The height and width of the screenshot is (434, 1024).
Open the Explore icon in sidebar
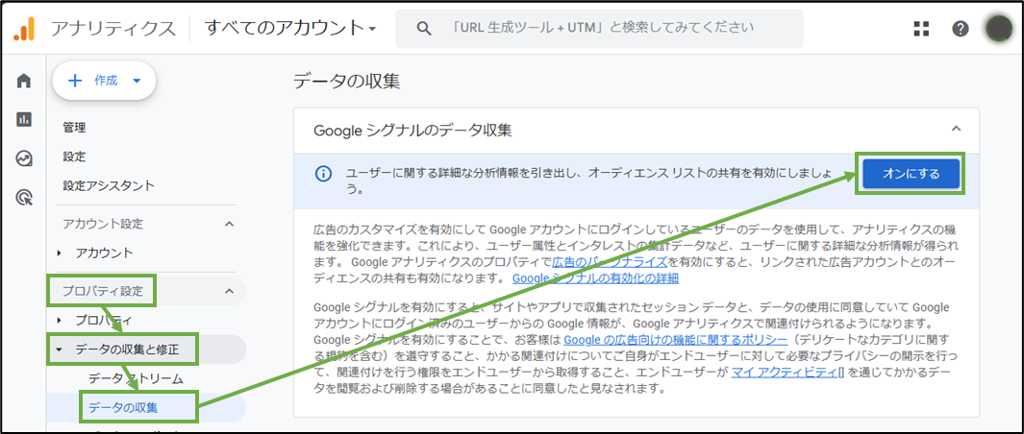[24, 158]
